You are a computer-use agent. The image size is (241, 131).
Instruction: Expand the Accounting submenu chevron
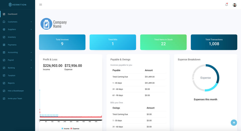[31, 52]
